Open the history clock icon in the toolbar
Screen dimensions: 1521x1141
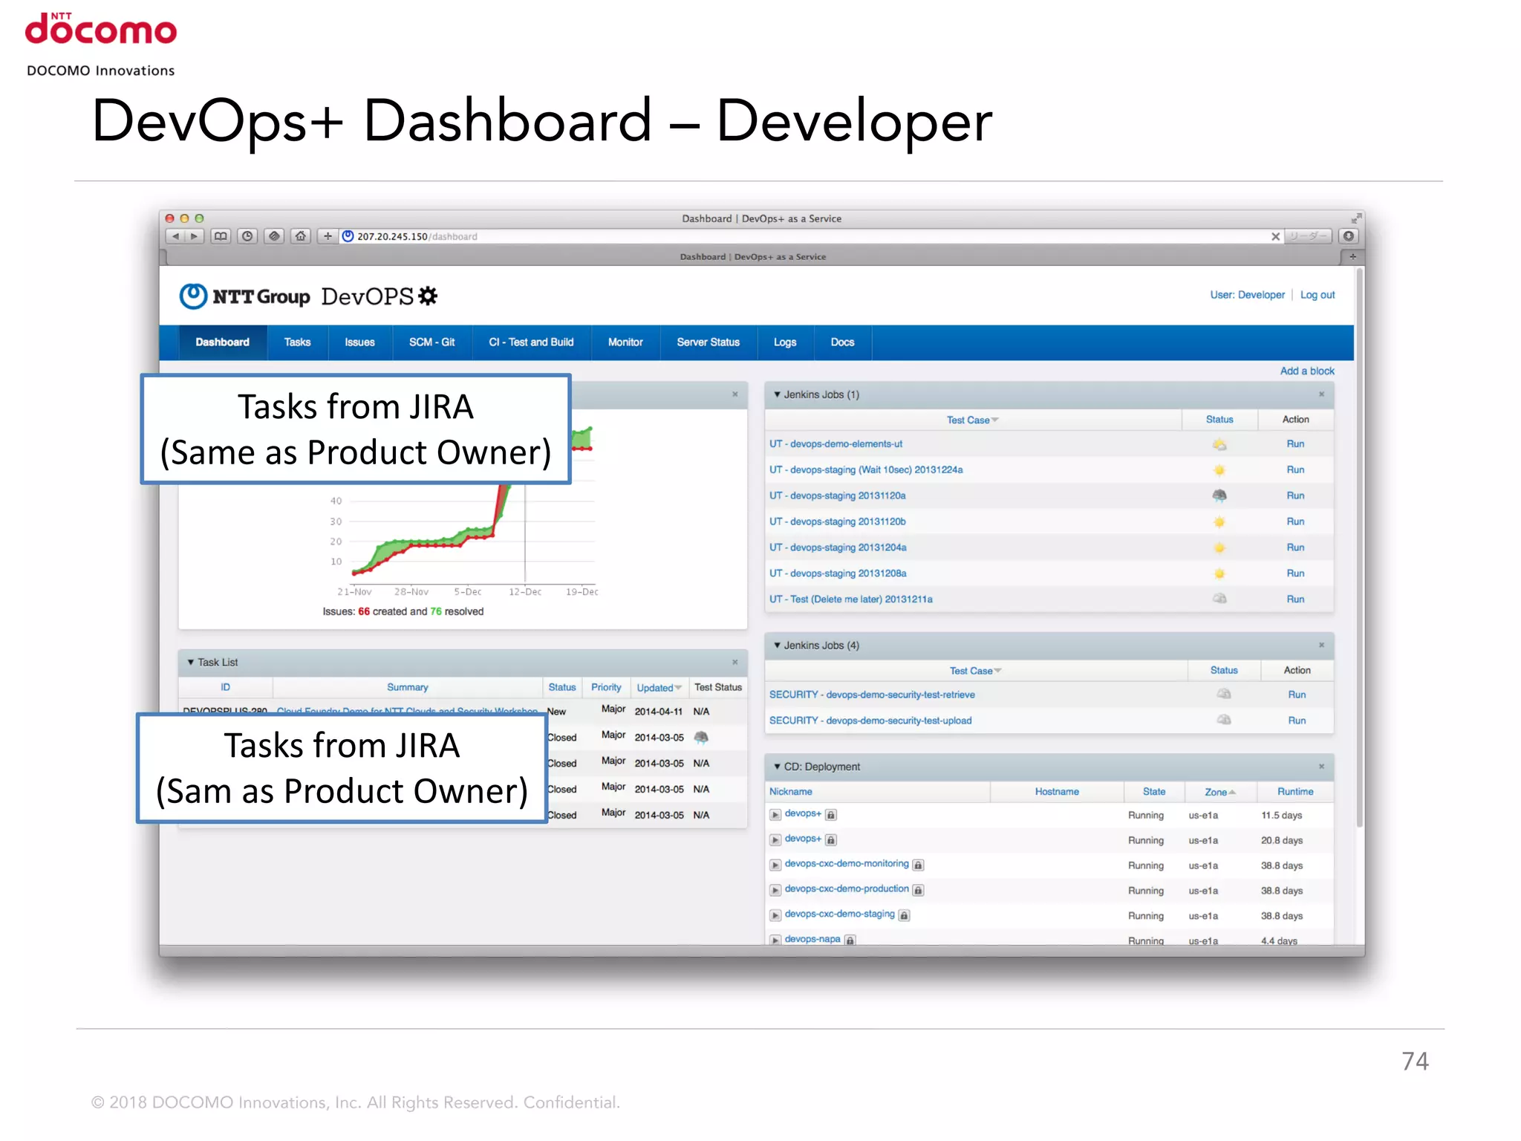point(247,236)
